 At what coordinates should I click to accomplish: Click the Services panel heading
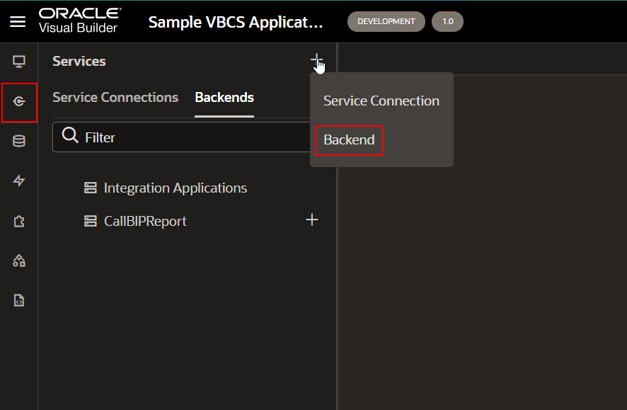pyautogui.click(x=79, y=61)
